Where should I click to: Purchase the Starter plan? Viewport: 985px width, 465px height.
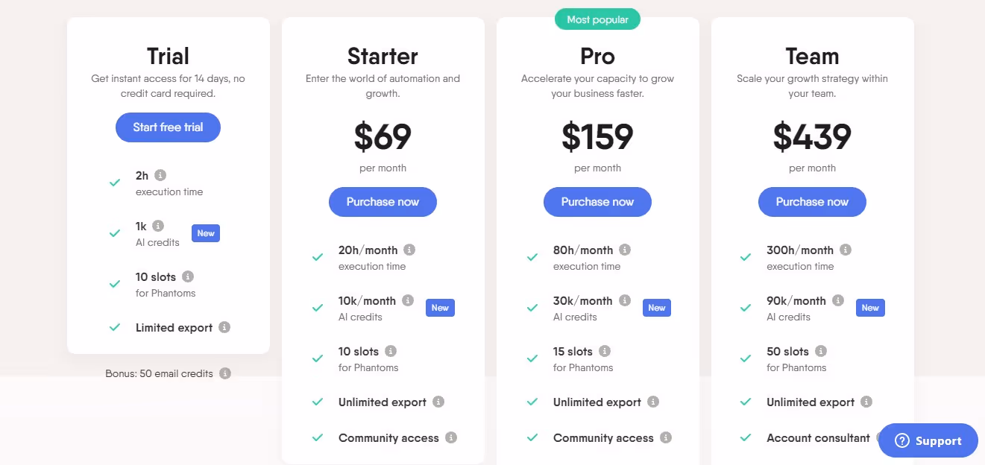(383, 202)
